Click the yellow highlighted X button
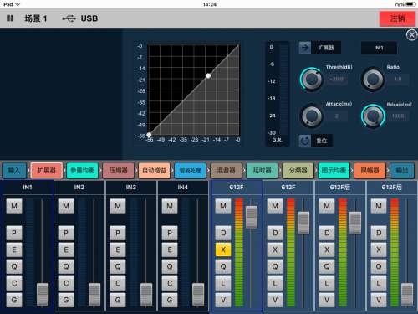 (x=223, y=250)
